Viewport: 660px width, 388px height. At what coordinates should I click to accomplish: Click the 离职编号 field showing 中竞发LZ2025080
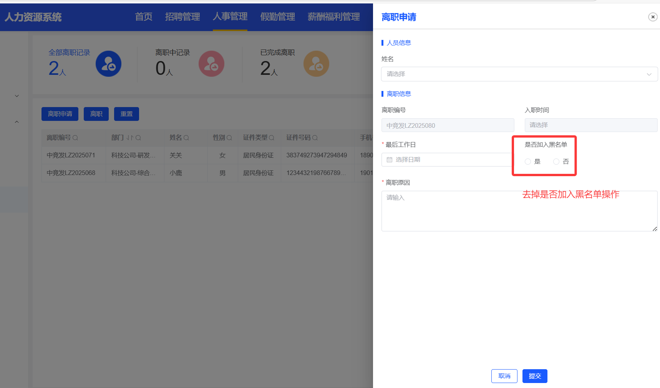click(448, 125)
